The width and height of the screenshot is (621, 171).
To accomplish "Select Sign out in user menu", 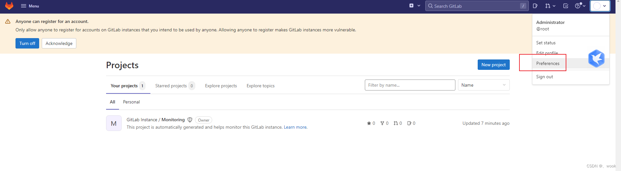I will click(545, 77).
